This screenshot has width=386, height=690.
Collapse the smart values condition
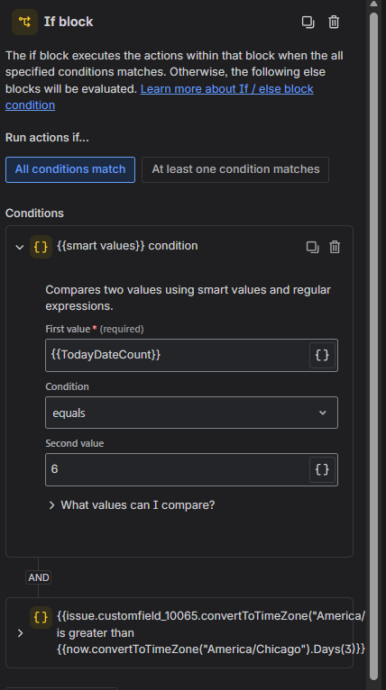[19, 247]
